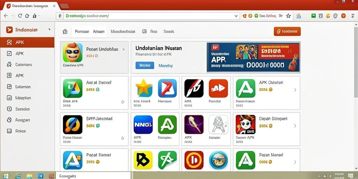Open the SPPKJateotatl paintbrush app icon
Viewport: 358px width, 179px height.
click(73, 124)
